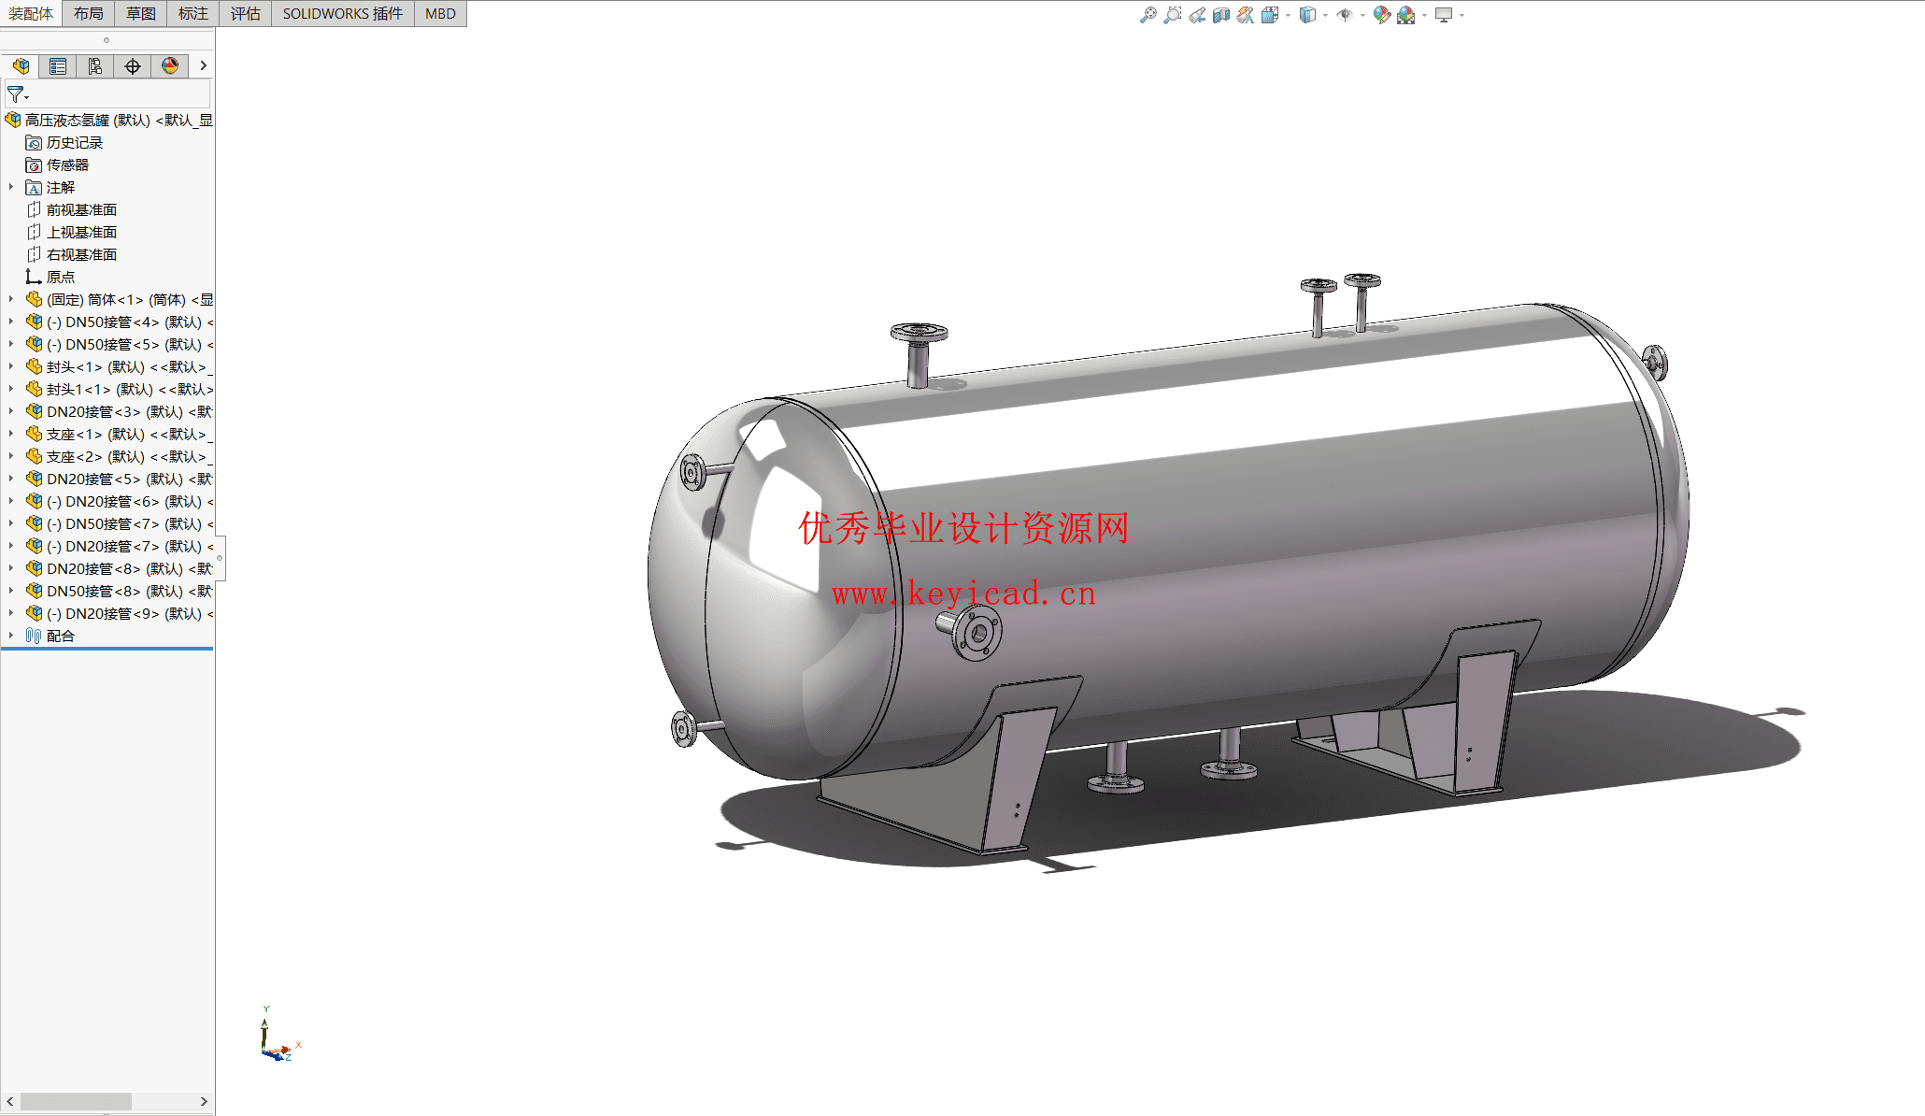This screenshot has width=1925, height=1116.
Task: Click the 支座<1> part icon
Action: click(x=34, y=434)
